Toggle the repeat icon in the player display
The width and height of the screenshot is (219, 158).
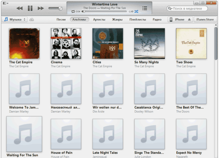[x=73, y=12]
